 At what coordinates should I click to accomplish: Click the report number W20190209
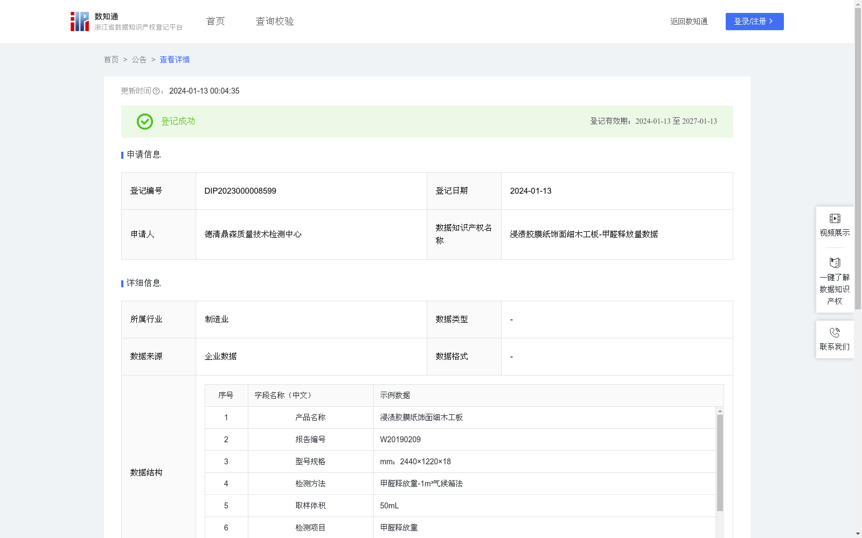(400, 440)
